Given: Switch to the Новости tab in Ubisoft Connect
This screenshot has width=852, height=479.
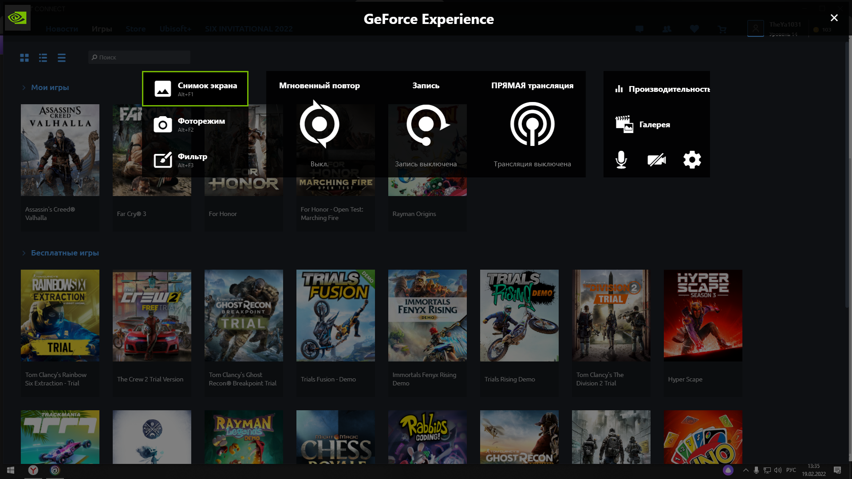Looking at the screenshot, I should point(62,29).
